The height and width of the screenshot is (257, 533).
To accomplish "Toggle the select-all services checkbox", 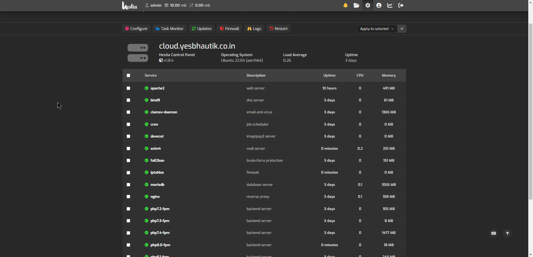I will tap(128, 75).
